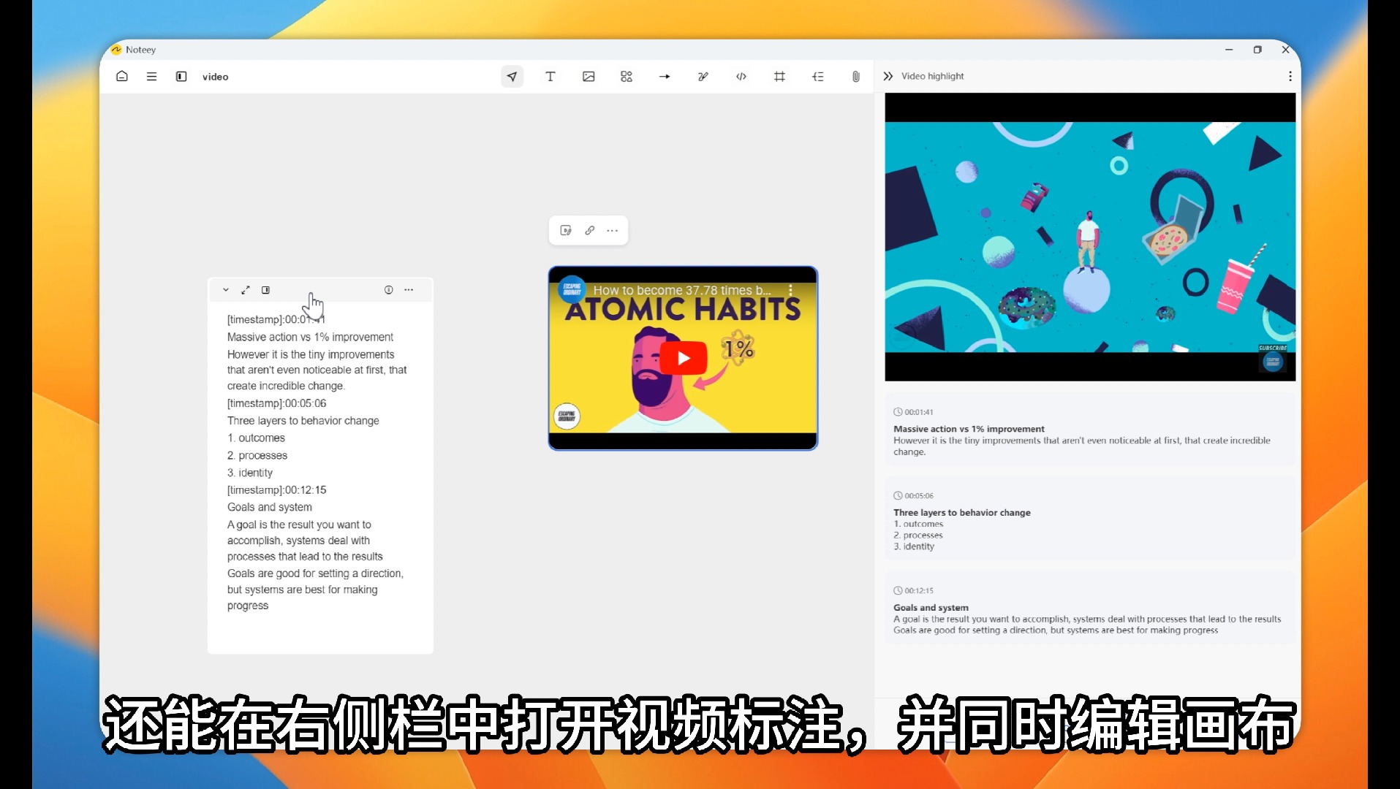This screenshot has width=1400, height=789.
Task: Open the YouTube embed options menu
Action: [x=790, y=290]
